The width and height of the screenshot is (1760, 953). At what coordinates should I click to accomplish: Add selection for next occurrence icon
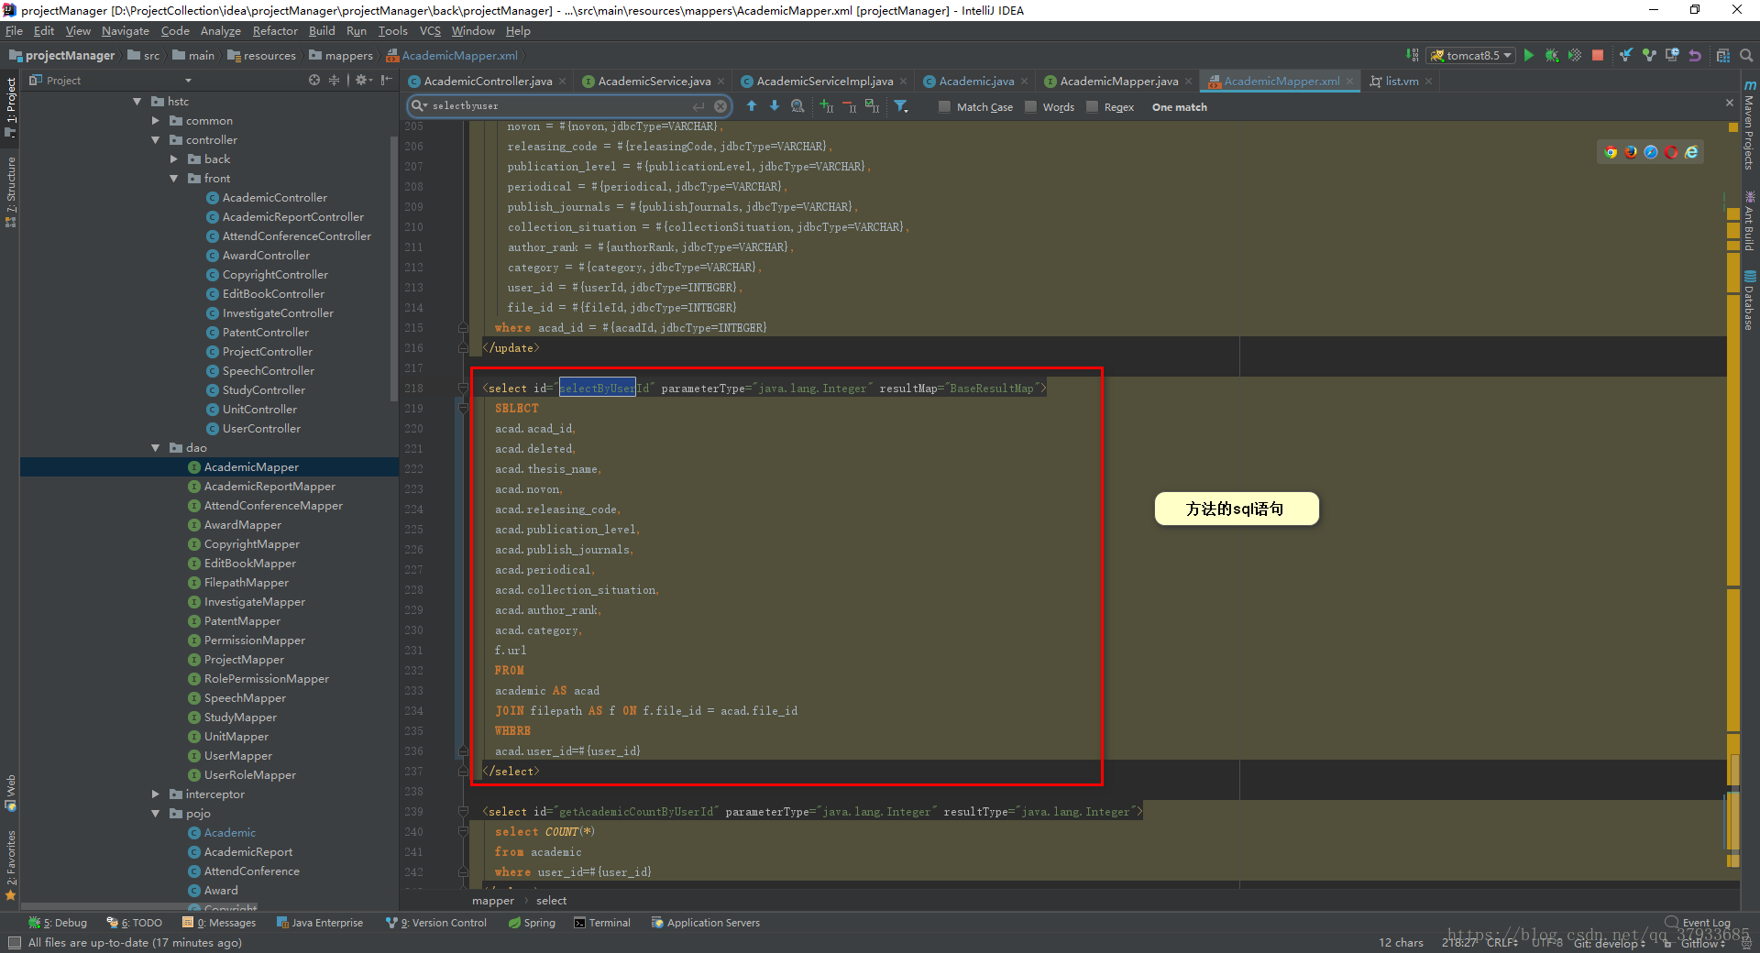826,106
